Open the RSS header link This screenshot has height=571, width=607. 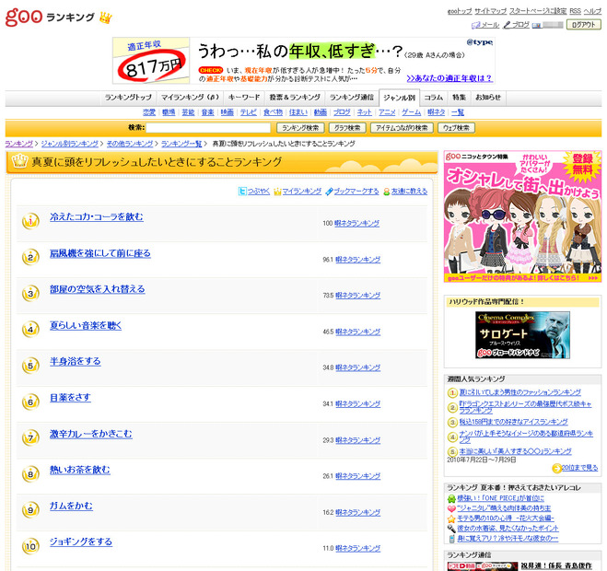(x=575, y=11)
